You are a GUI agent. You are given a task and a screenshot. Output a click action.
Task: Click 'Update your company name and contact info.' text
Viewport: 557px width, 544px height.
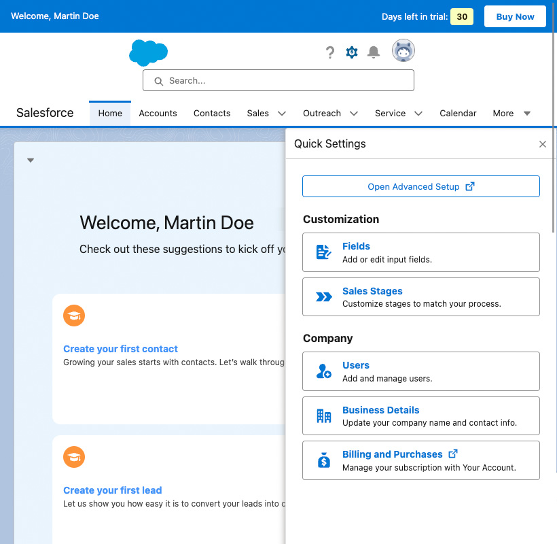(429, 423)
